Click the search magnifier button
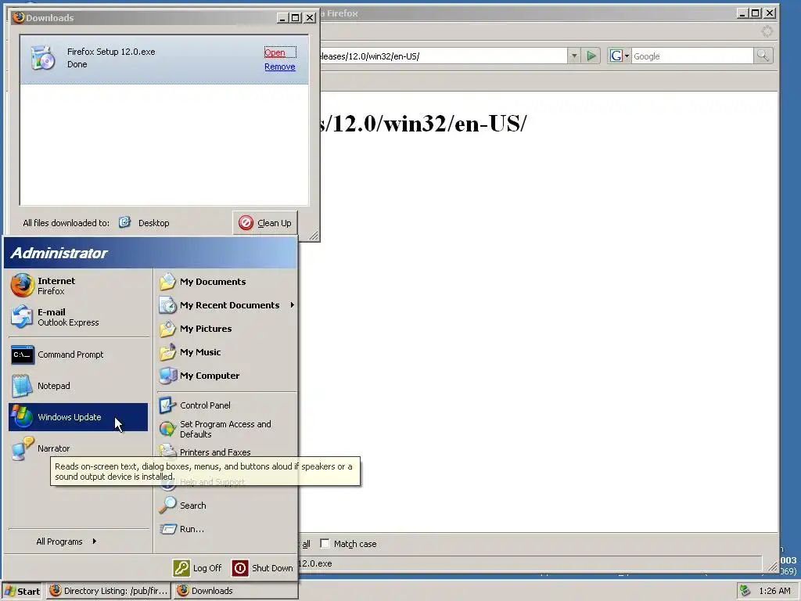801x601 pixels. point(763,56)
